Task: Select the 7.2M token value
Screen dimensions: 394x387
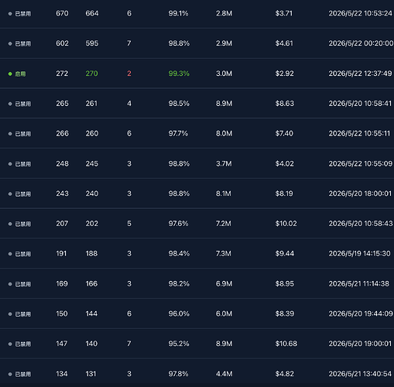Action: point(224,224)
